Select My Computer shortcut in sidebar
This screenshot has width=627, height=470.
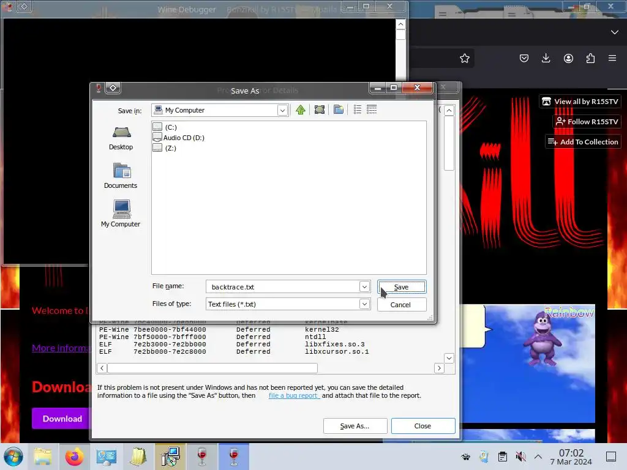coord(121,214)
